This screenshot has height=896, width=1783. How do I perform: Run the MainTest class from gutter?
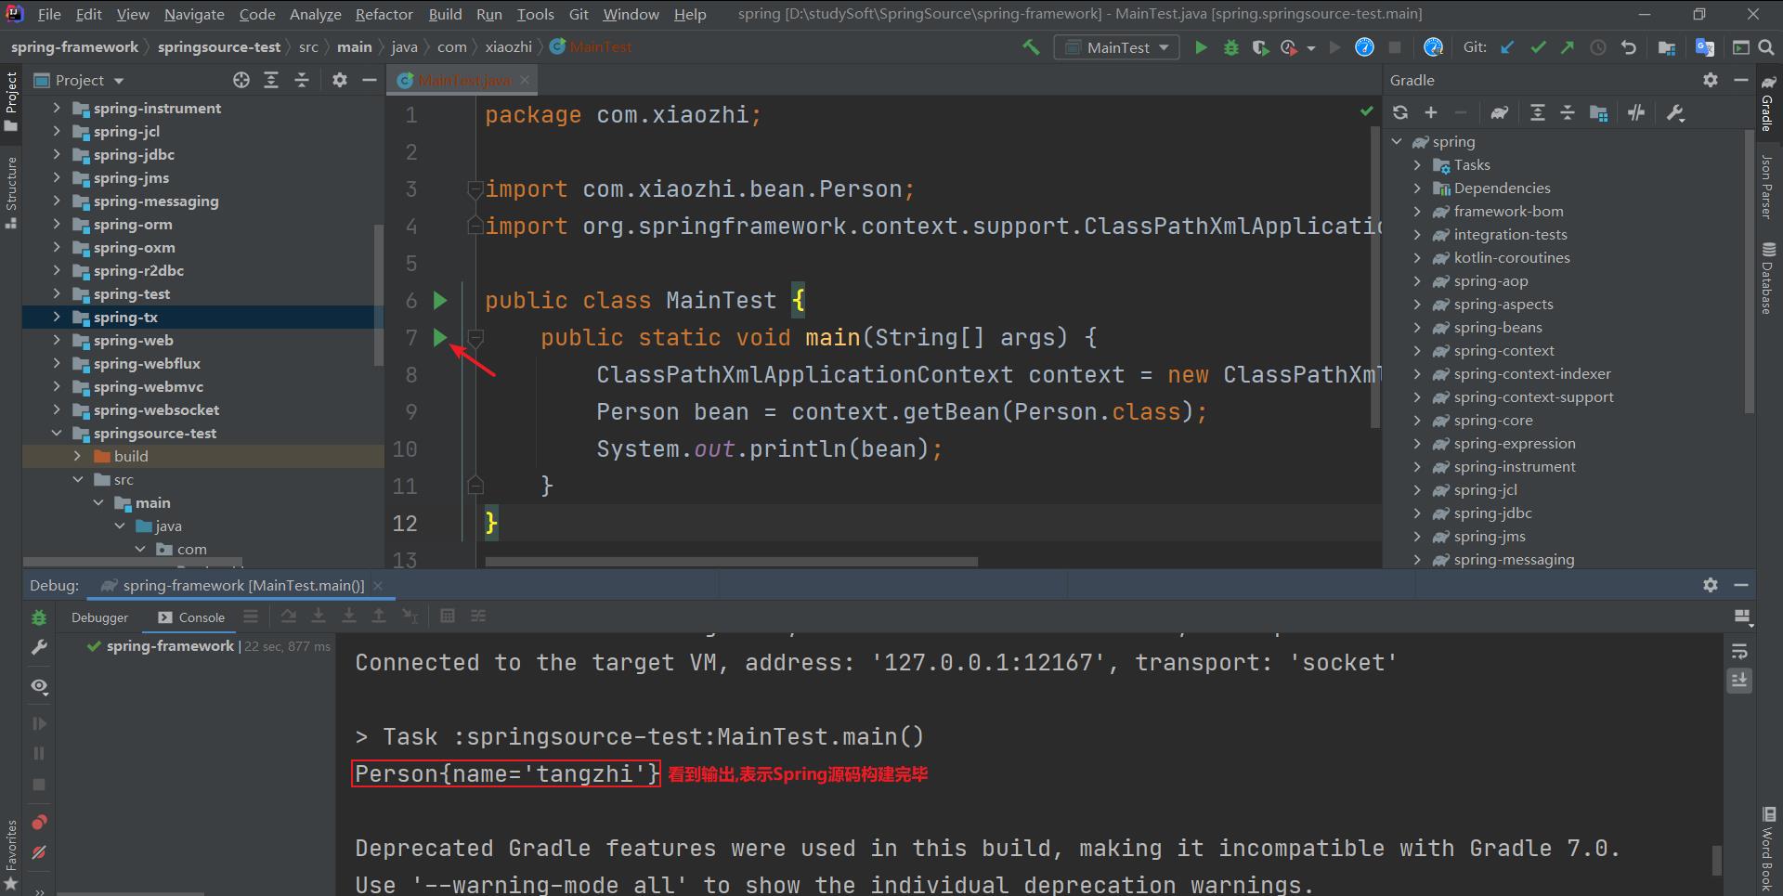pos(440,300)
